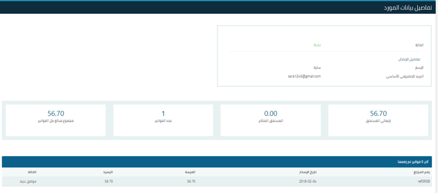Click the مجموع مبالغ كل الفواتير card
This screenshot has height=193, width=438.
point(56,120)
